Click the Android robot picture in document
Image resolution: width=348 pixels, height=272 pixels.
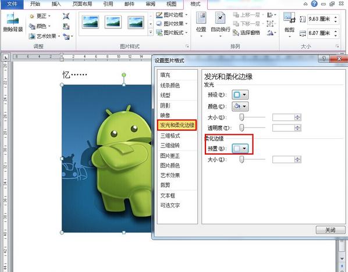click(x=106, y=159)
